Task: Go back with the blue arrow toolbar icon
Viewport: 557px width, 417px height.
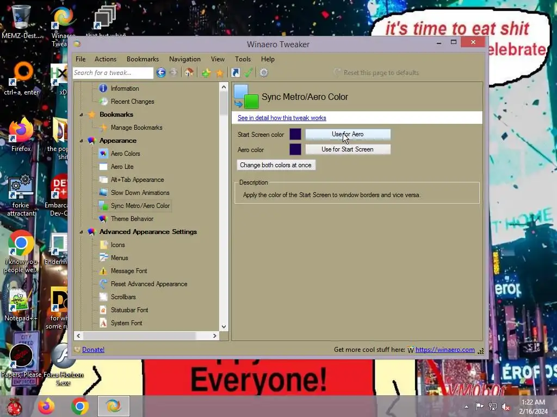Action: (x=161, y=73)
